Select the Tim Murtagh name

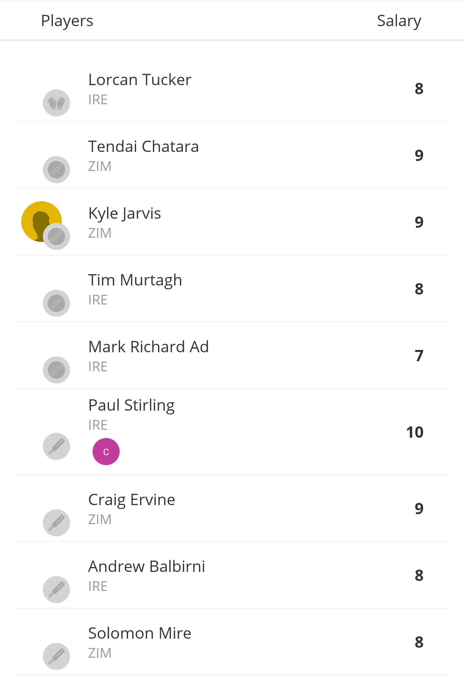click(135, 280)
